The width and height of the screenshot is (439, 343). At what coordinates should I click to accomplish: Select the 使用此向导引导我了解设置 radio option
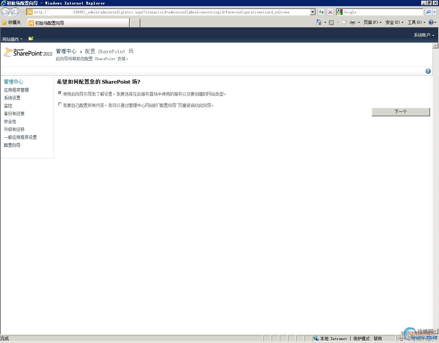(60, 93)
